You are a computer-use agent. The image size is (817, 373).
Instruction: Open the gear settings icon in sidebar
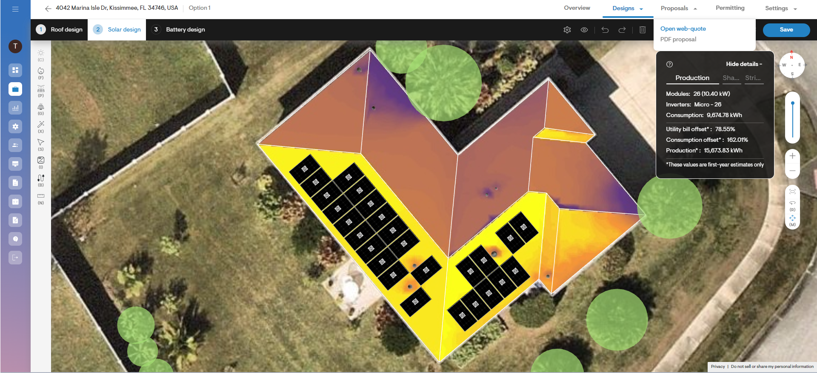click(x=15, y=126)
